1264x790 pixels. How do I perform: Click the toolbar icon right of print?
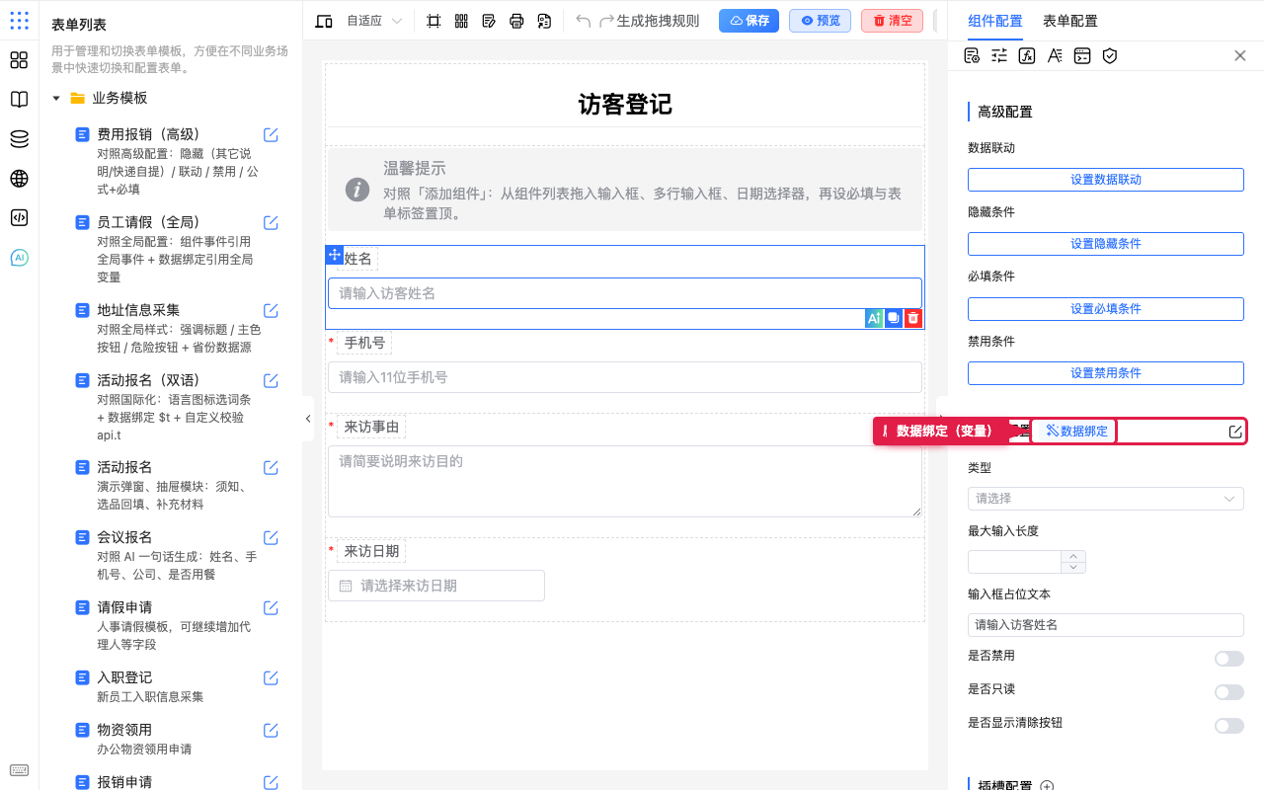[544, 21]
